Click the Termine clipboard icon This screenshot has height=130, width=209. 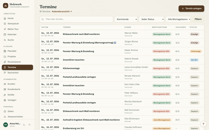point(5,67)
